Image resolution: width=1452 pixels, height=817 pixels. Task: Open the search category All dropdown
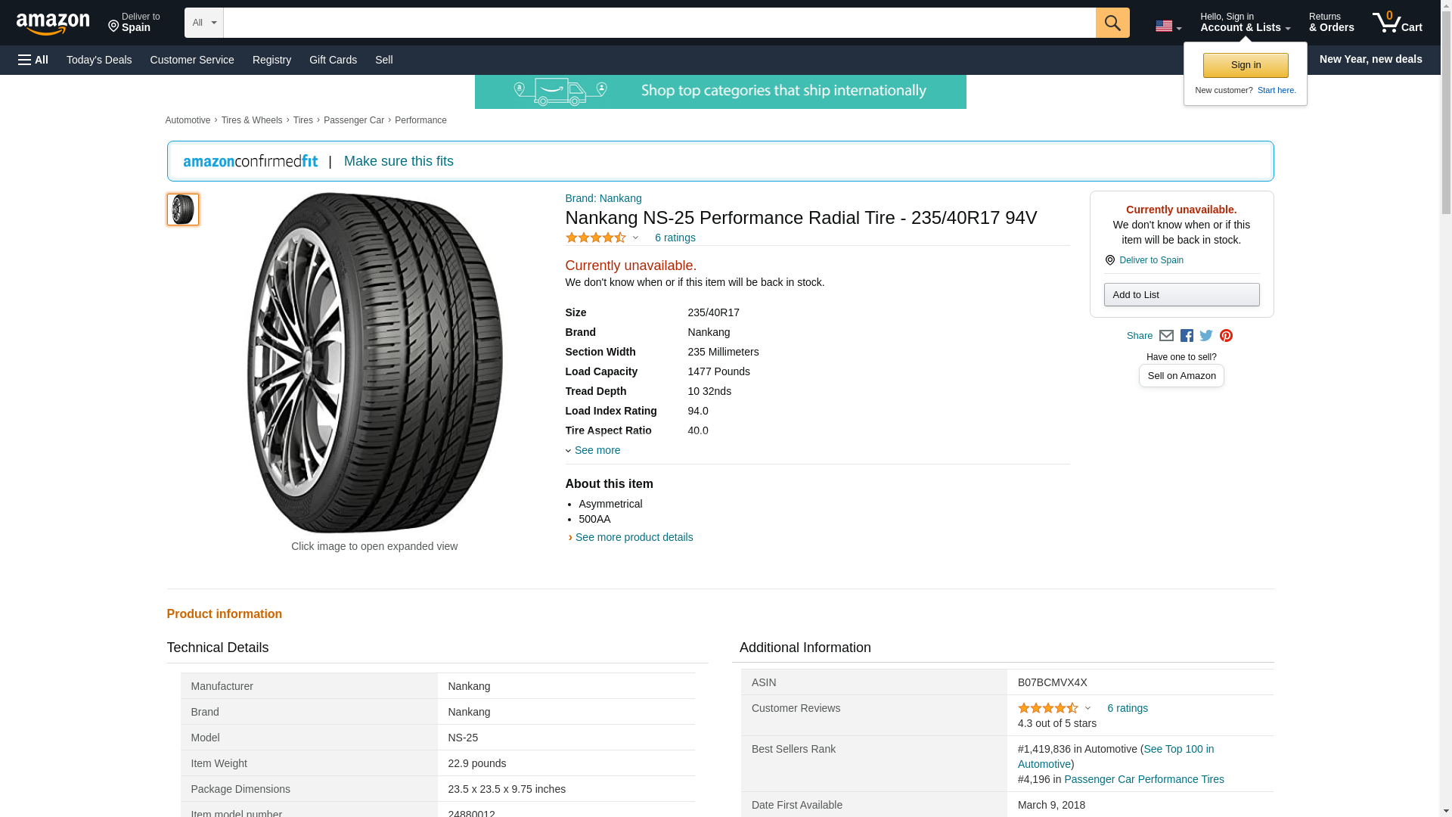tap(203, 23)
